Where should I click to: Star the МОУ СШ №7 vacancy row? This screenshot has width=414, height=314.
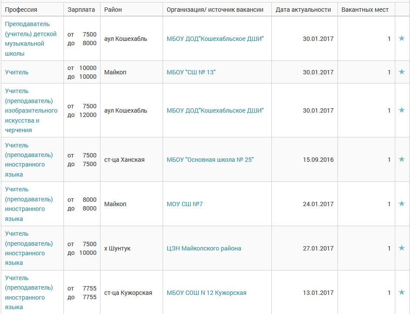[401, 204]
